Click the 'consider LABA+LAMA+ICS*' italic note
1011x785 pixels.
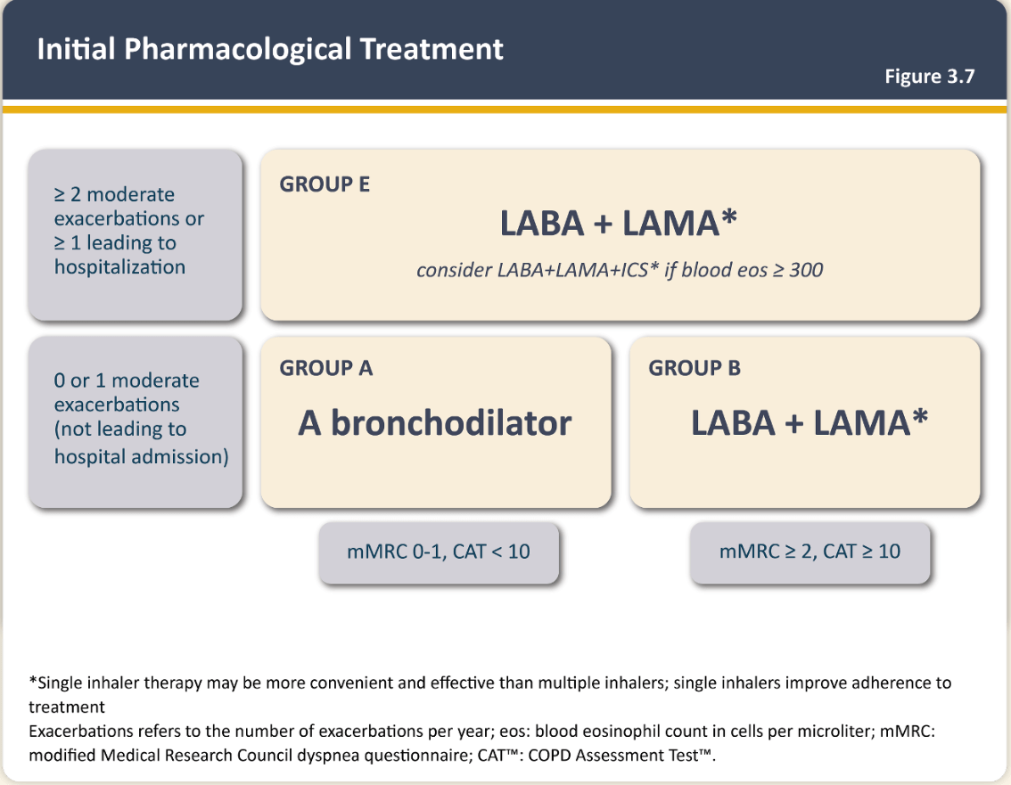pyautogui.click(x=619, y=269)
